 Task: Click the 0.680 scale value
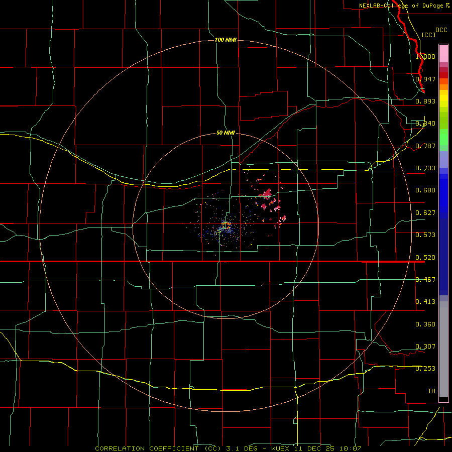(x=425, y=190)
